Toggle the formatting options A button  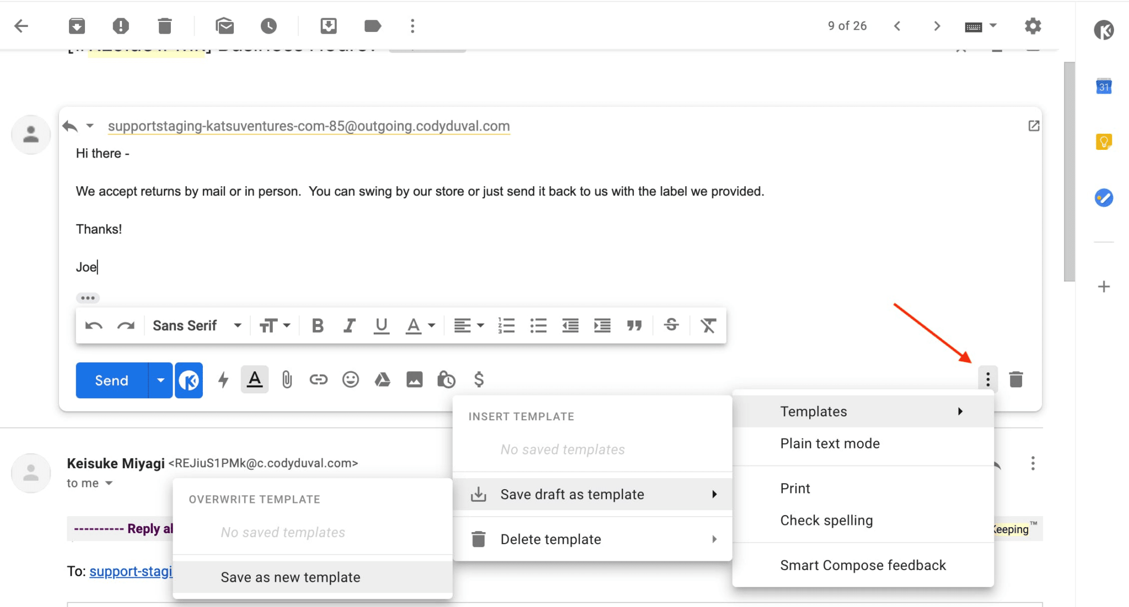[254, 380]
